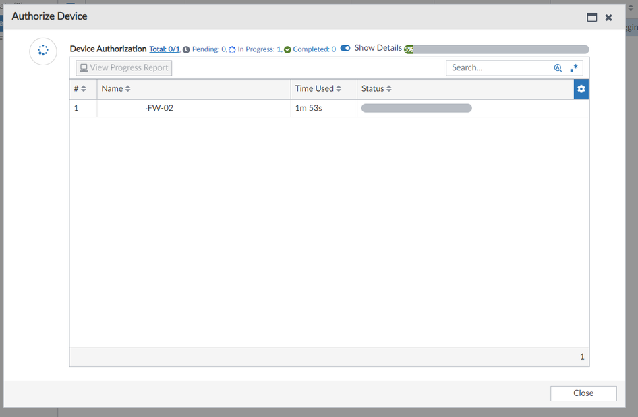Open the Total: 0/1 link

click(x=165, y=49)
